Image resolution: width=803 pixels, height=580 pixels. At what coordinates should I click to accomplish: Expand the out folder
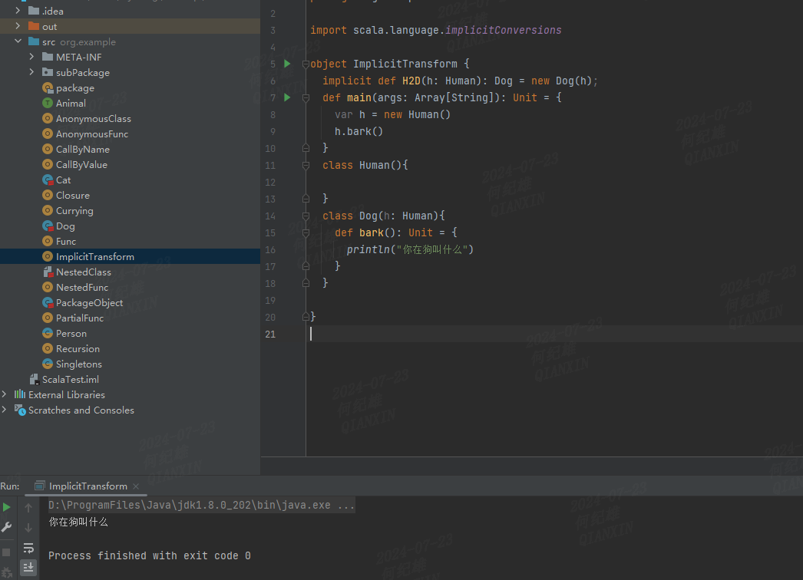tap(18, 26)
